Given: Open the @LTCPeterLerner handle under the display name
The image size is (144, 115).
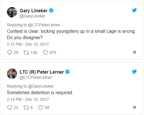Looking at the screenshot, I should coord(36,77).
